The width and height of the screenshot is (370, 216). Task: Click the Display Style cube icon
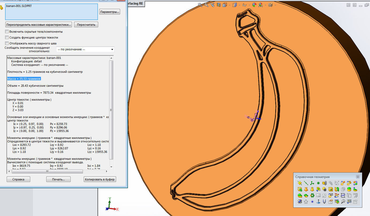[235, 5]
